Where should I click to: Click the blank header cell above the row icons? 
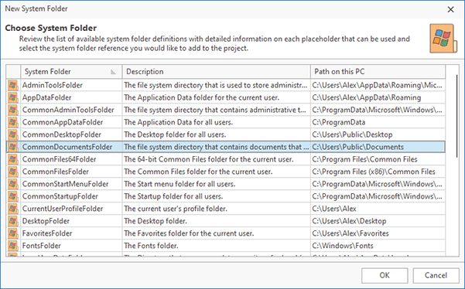coord(13,72)
